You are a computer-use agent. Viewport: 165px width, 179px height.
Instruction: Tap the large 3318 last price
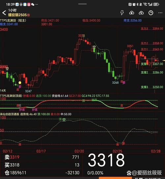click(x=106, y=160)
